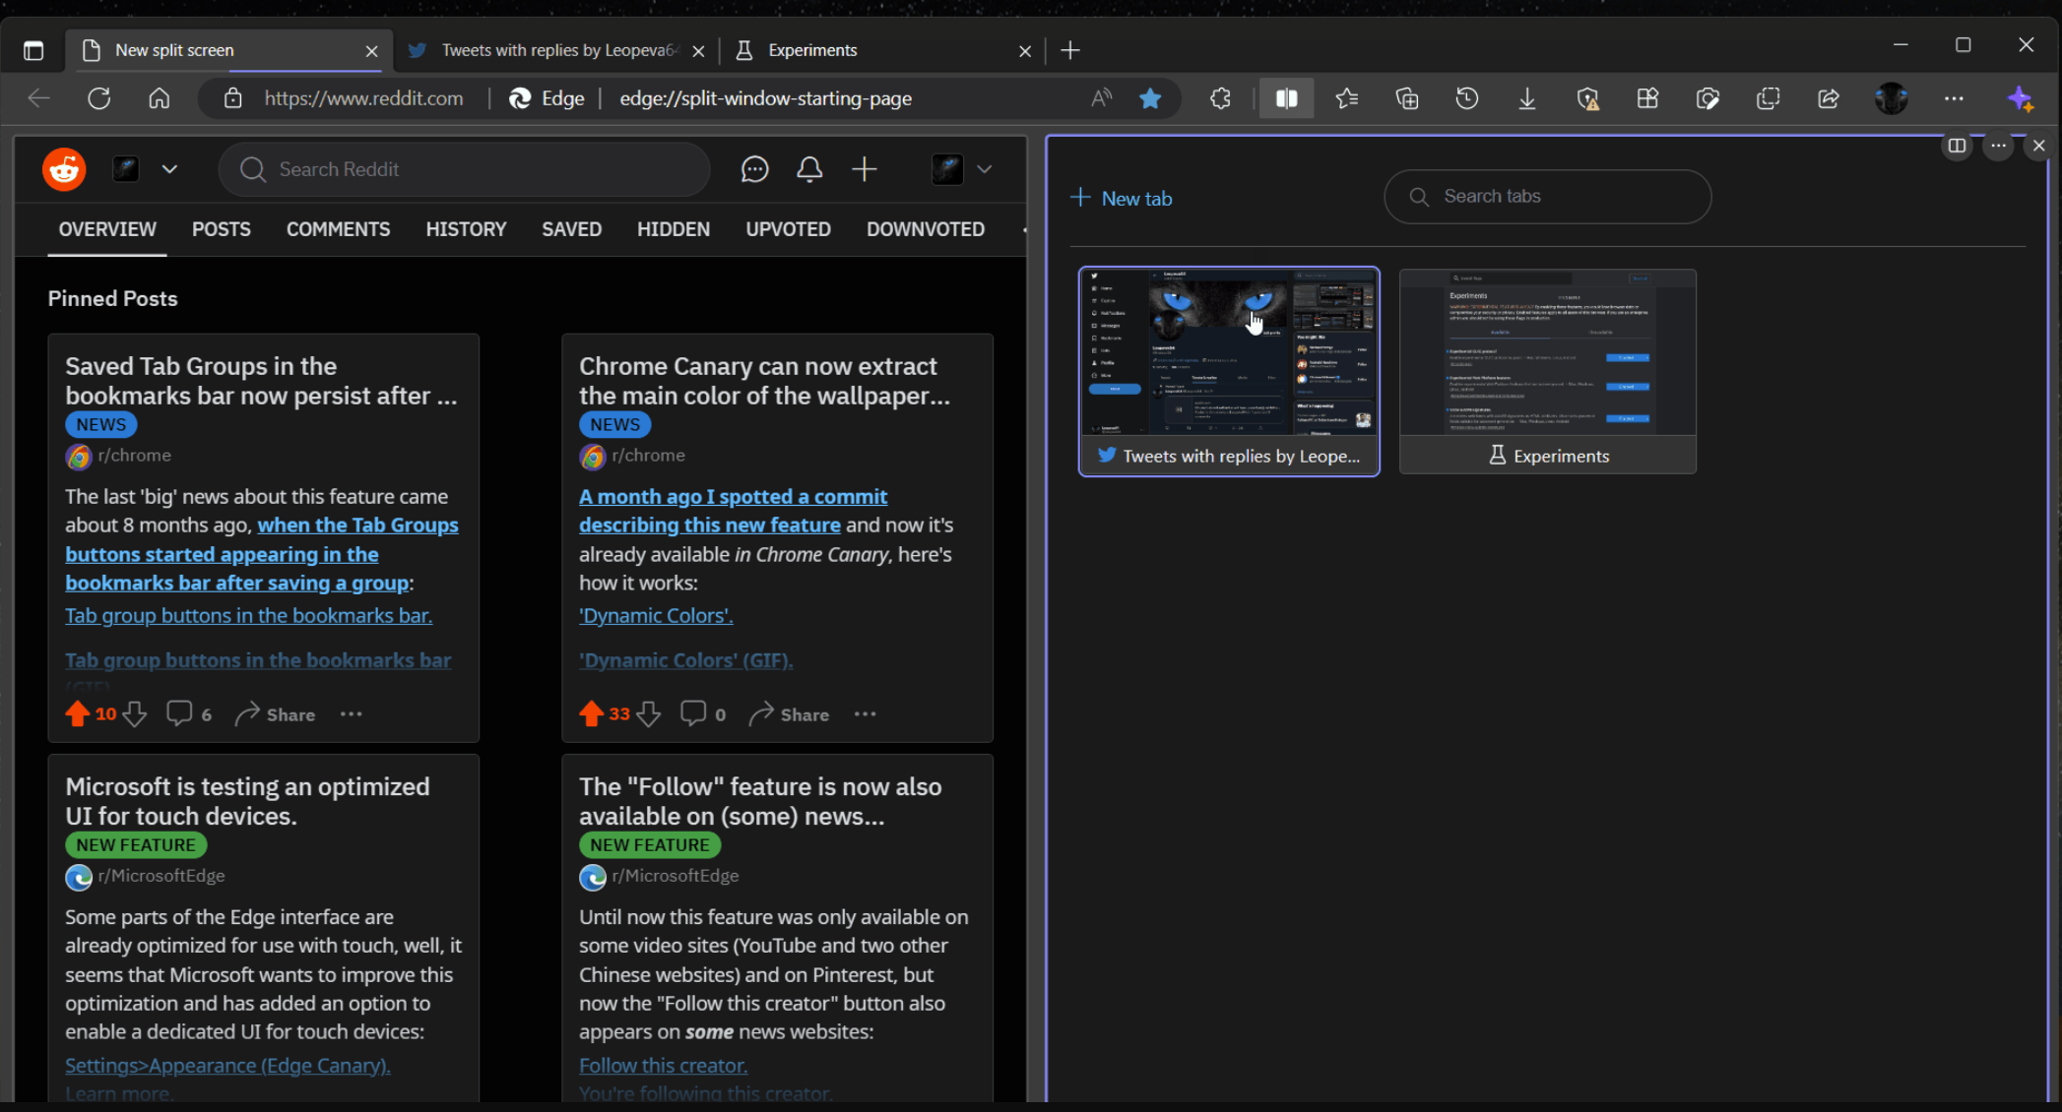2062x1112 pixels.
Task: Open comments on the Saved Tab Groups post
Action: coord(189,714)
